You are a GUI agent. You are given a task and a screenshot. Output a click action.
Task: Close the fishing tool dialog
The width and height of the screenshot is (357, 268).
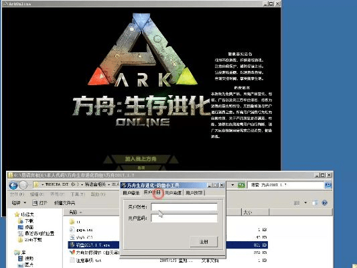click(x=222, y=185)
